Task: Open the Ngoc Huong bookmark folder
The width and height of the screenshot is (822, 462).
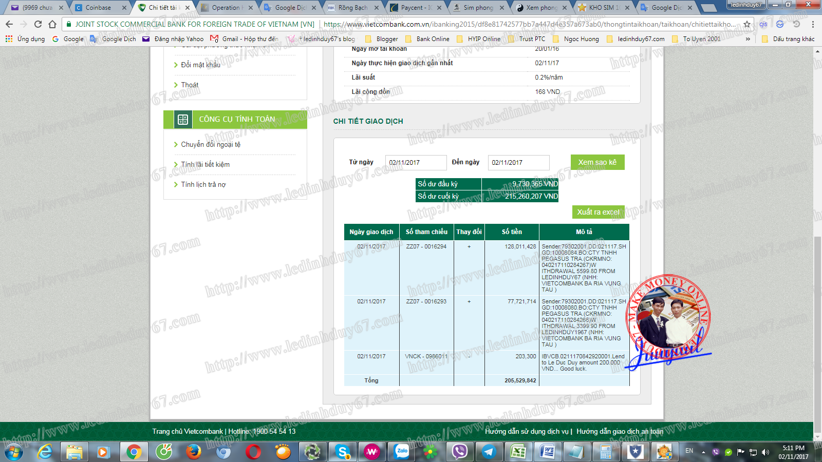Action: [576, 39]
